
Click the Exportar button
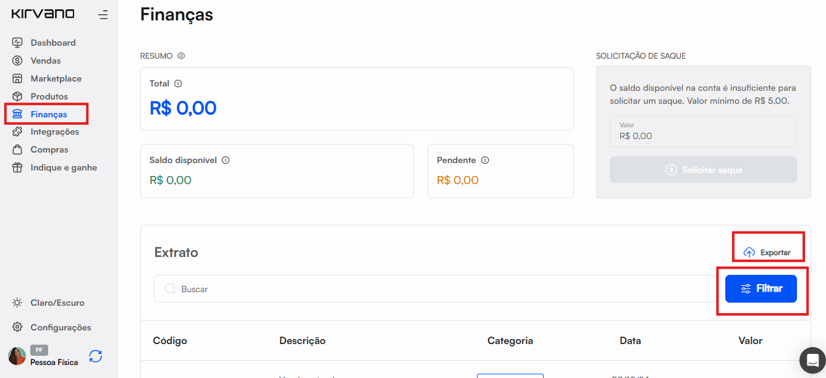(767, 252)
